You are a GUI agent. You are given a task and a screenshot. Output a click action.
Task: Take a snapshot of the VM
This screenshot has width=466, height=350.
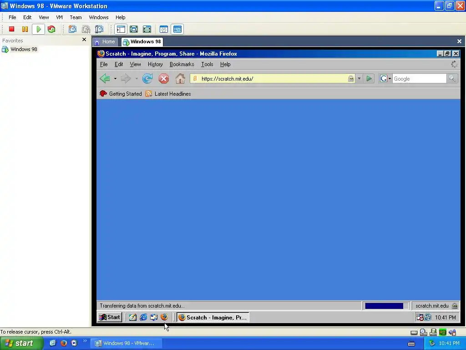coord(72,29)
